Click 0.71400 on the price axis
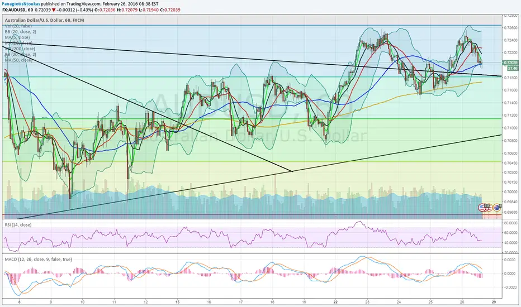This screenshot has width=521, height=307. pyautogui.click(x=511, y=103)
